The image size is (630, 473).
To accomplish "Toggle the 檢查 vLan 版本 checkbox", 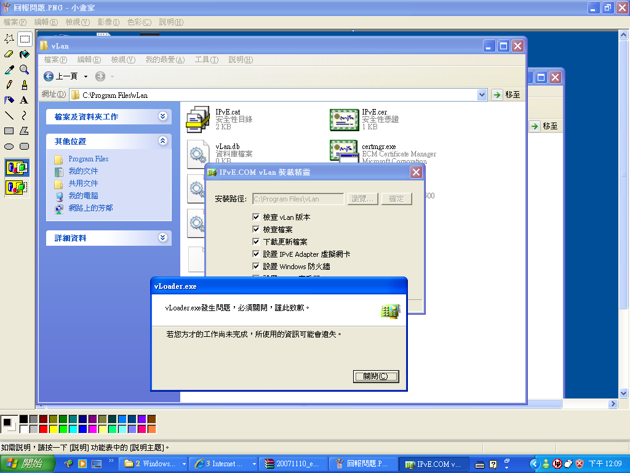I will point(256,217).
